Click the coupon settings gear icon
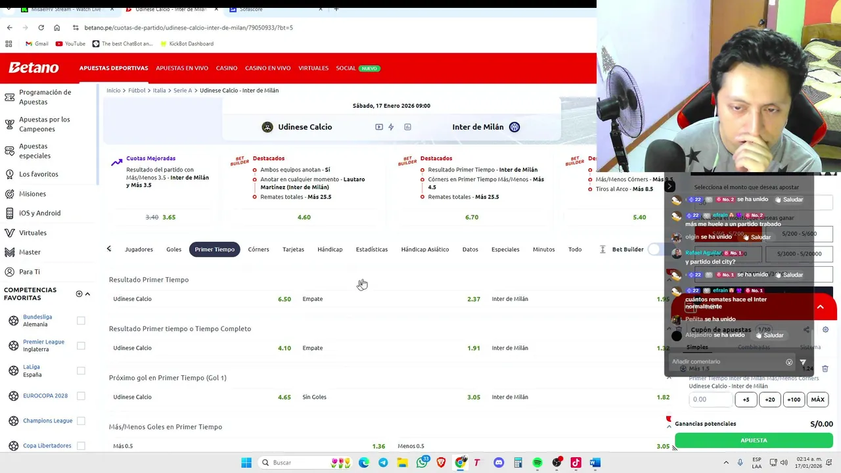Image resolution: width=841 pixels, height=473 pixels. [825, 330]
